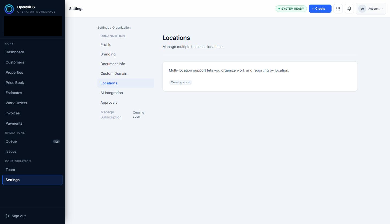Go to Invoices
390x224 pixels.
32,113
